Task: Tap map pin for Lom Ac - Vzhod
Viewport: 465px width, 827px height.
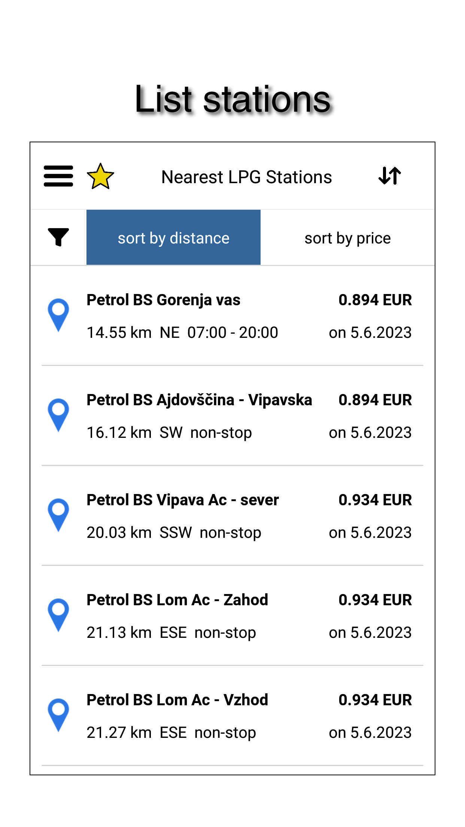Action: [58, 715]
